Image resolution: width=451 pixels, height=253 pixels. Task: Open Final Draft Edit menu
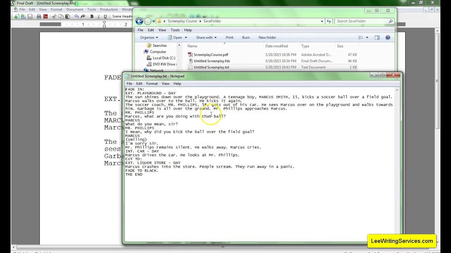[x=32, y=9]
